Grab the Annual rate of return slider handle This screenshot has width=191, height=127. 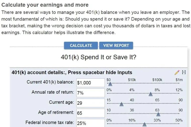pos(150,94)
